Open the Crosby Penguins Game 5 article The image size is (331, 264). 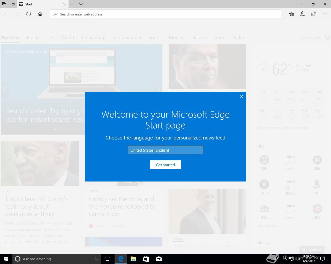(122, 207)
